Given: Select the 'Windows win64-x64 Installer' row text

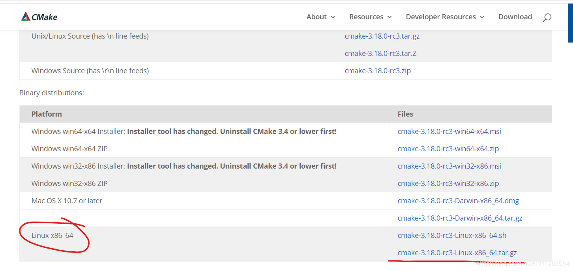Looking at the screenshot, I should click(184, 132).
